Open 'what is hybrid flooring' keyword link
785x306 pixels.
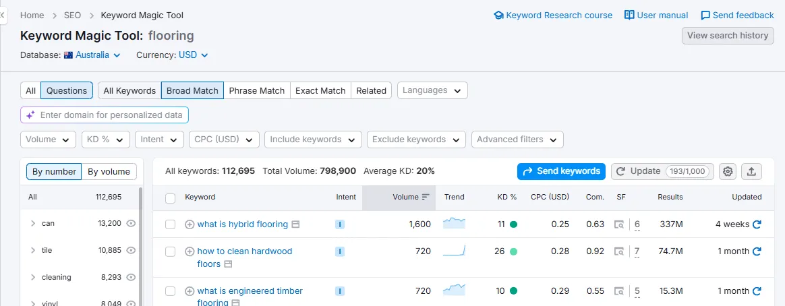coord(242,224)
